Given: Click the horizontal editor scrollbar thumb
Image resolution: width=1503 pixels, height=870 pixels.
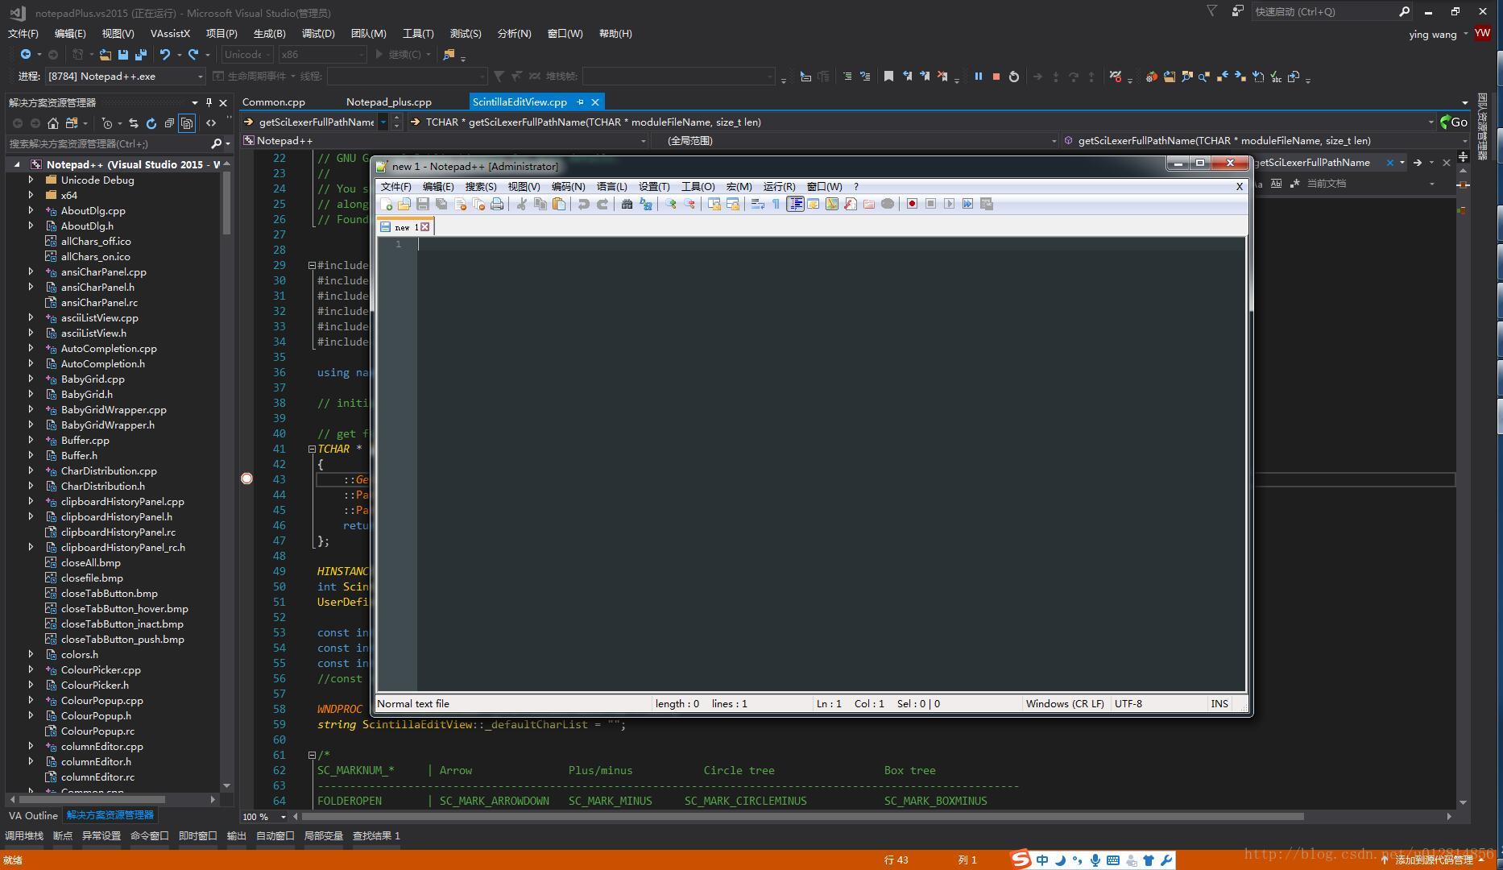Looking at the screenshot, I should (x=801, y=816).
